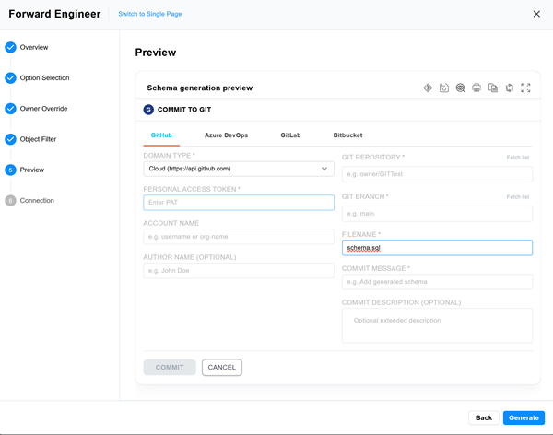
Task: Select the Connection step label
Action: [37, 201]
